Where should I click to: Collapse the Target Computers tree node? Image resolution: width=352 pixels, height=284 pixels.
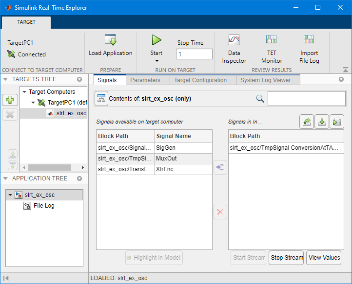tap(24, 92)
